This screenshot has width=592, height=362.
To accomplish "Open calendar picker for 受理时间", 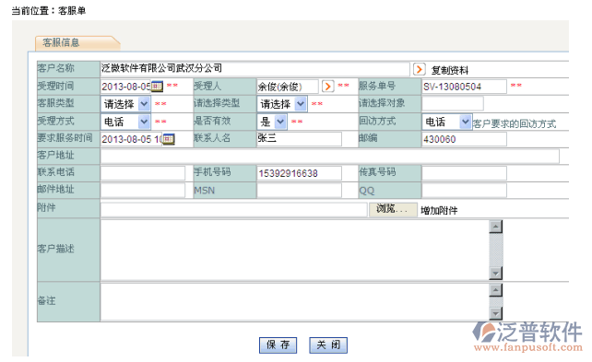I will point(157,87).
